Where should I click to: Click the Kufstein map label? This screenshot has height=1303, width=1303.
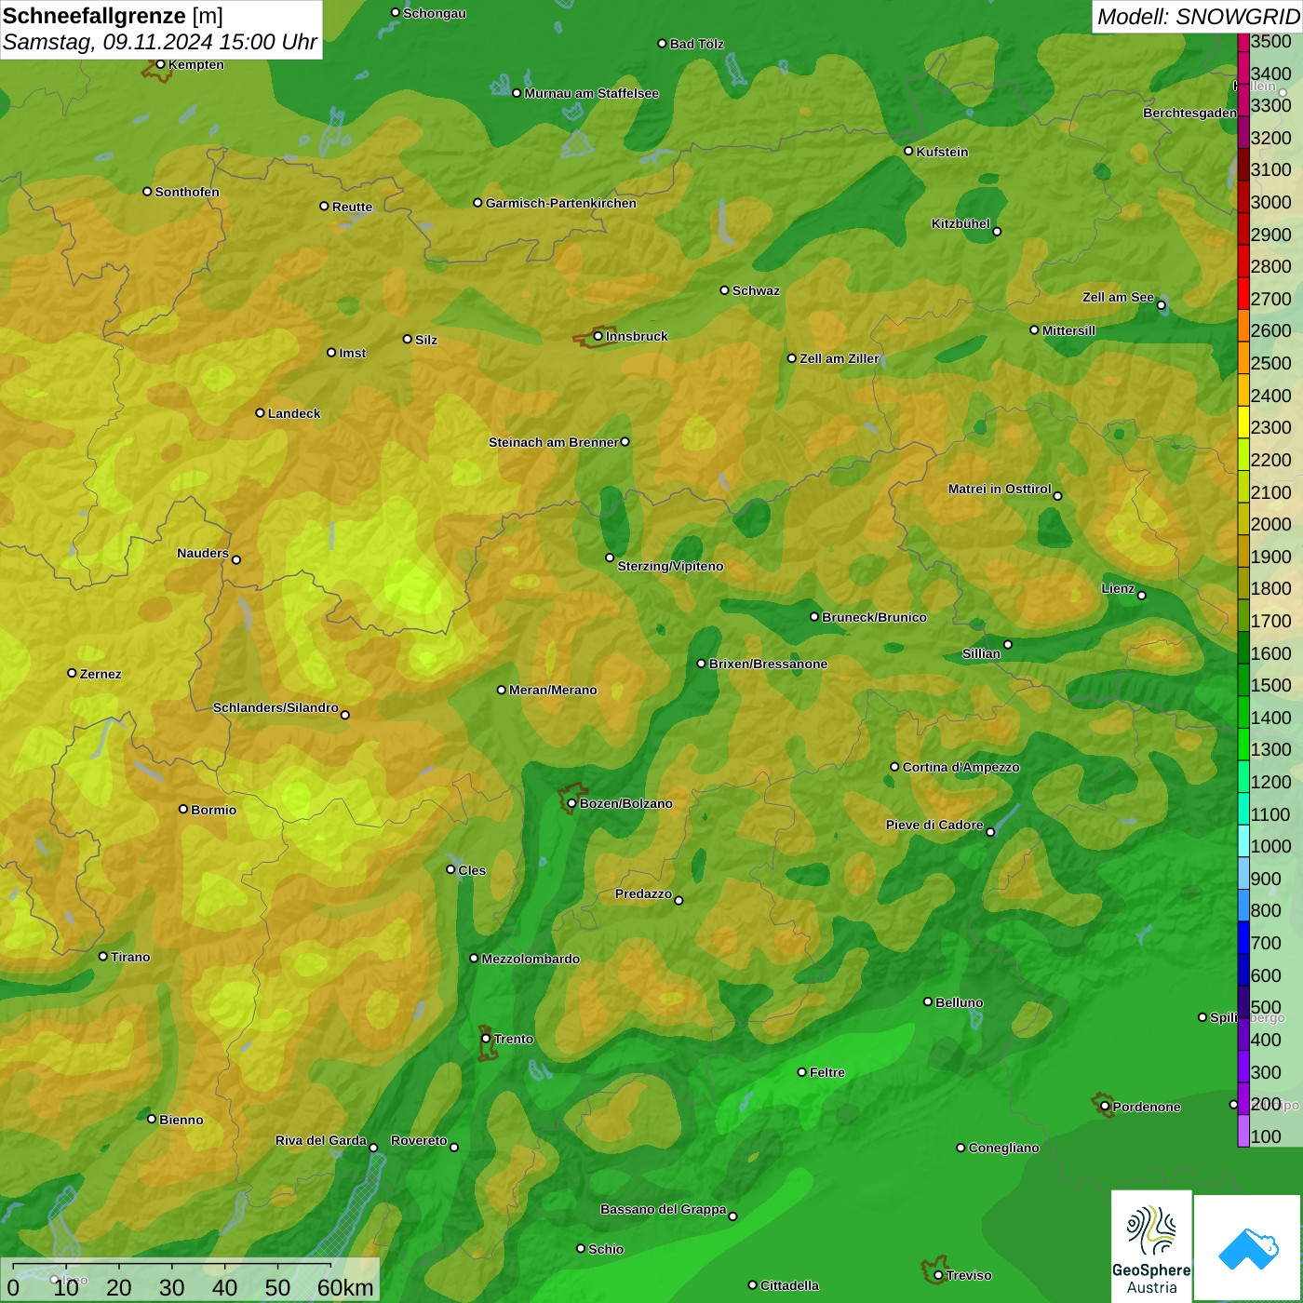pyautogui.click(x=942, y=152)
